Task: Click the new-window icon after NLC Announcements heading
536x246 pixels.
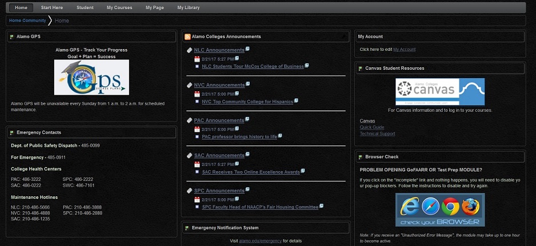Action: pyautogui.click(x=247, y=49)
